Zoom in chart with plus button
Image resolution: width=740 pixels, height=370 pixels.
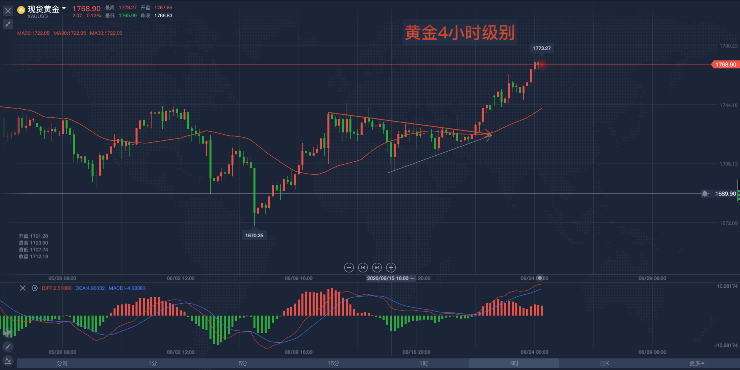(391, 268)
